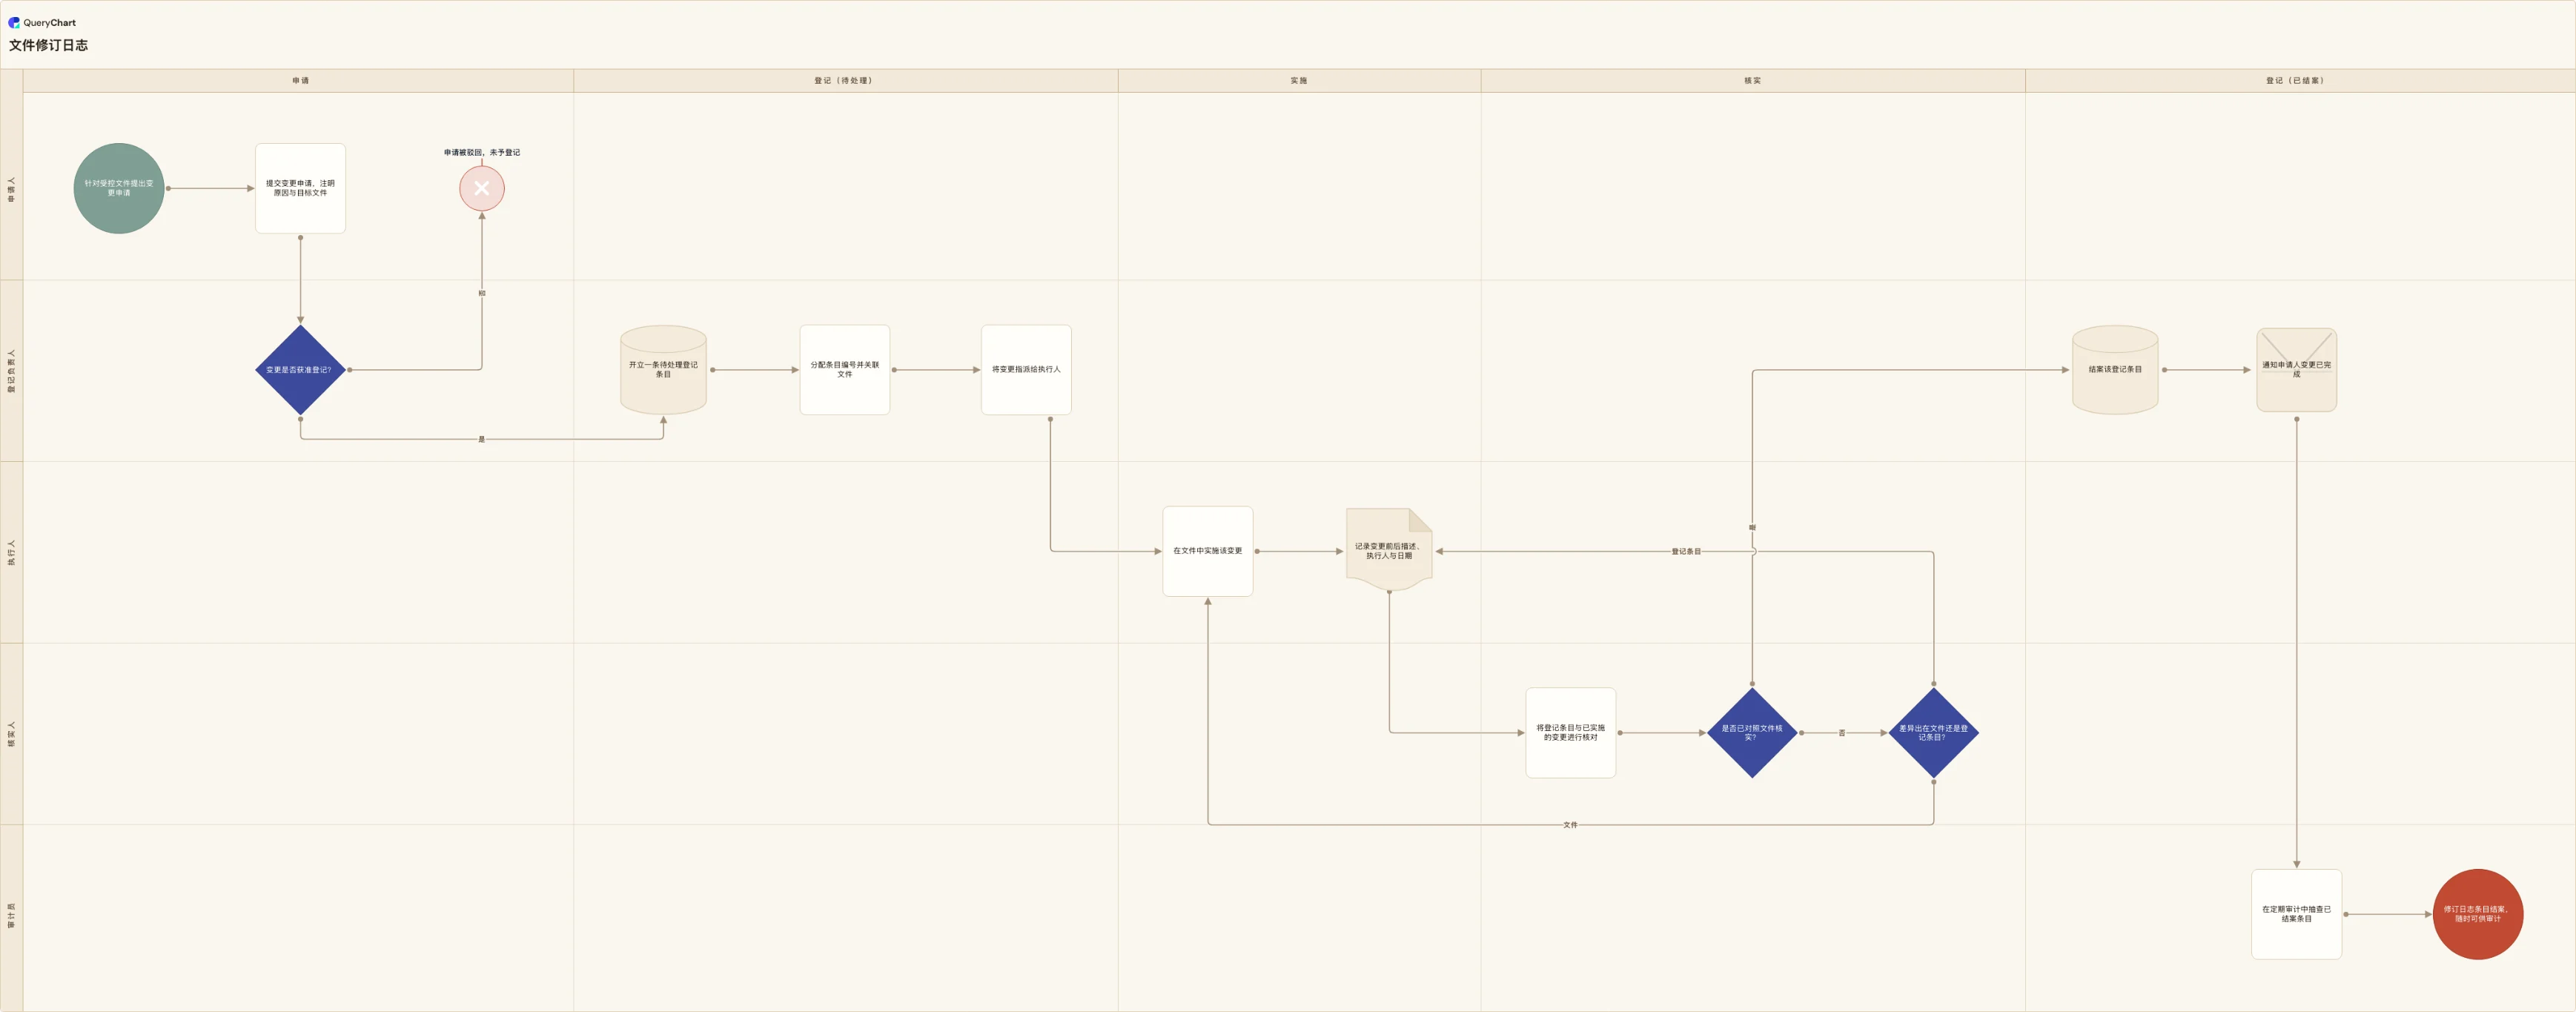Select the 核实 column header

(1753, 81)
